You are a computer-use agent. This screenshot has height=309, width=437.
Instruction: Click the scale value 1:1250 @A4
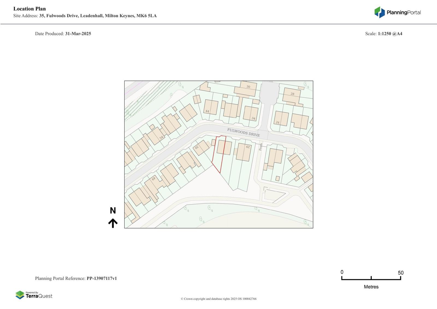[390, 34]
